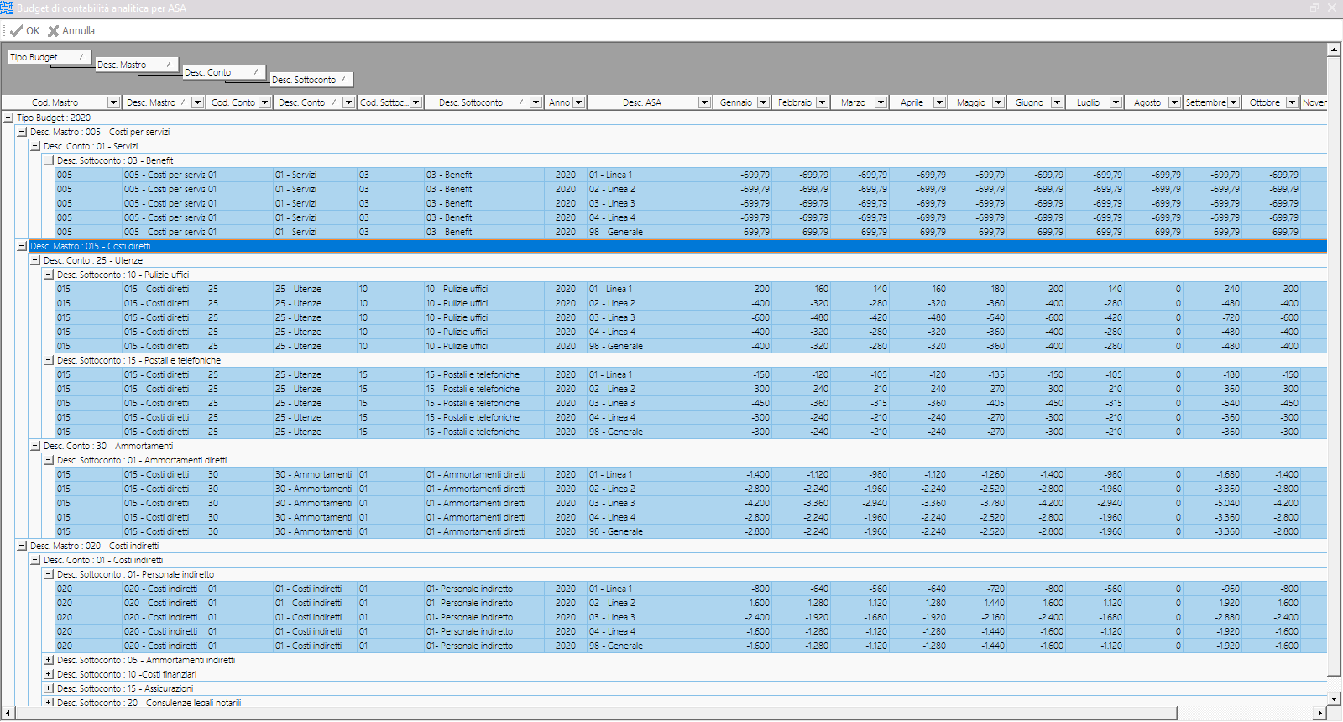Click the -2.880 Settembre cell under Personale indiretto
The height and width of the screenshot is (722, 1343).
pyautogui.click(x=1212, y=617)
